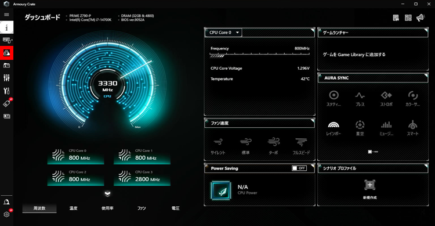
Task: Open Game Library sidebar icon
Action: coord(6,66)
